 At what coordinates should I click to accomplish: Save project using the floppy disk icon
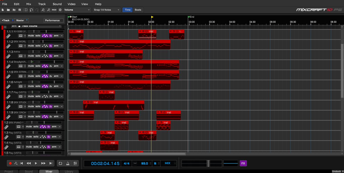point(20,10)
